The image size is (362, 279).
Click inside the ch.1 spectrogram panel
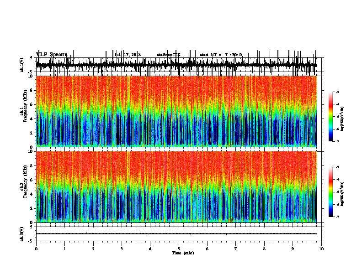coord(176,111)
